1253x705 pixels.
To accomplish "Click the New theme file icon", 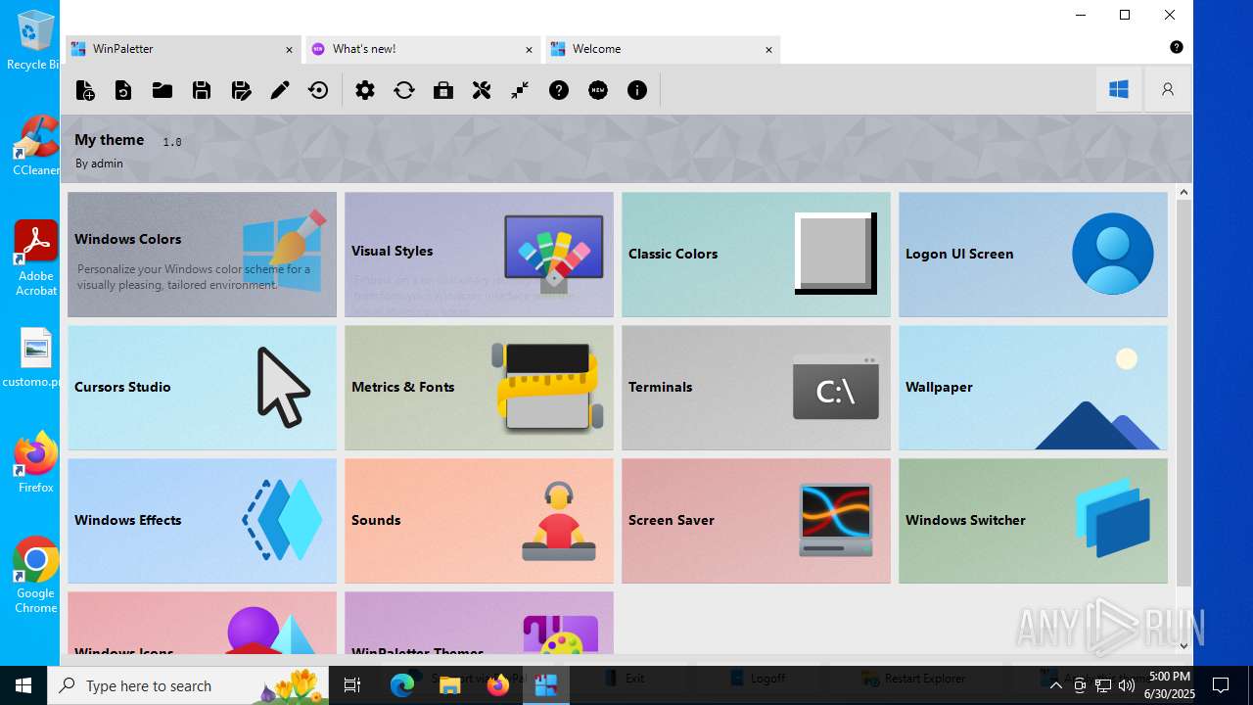I will point(85,90).
